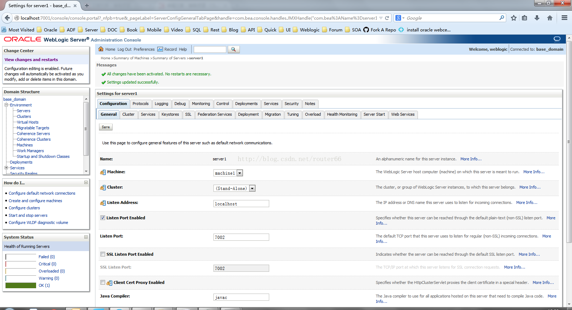Viewport: 572px width, 310px height.
Task: Open the Fork A Repo GitHub bookmark
Action: (380, 30)
